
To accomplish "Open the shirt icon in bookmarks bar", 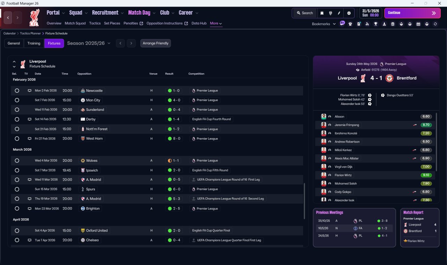I will [x=350, y=24].
